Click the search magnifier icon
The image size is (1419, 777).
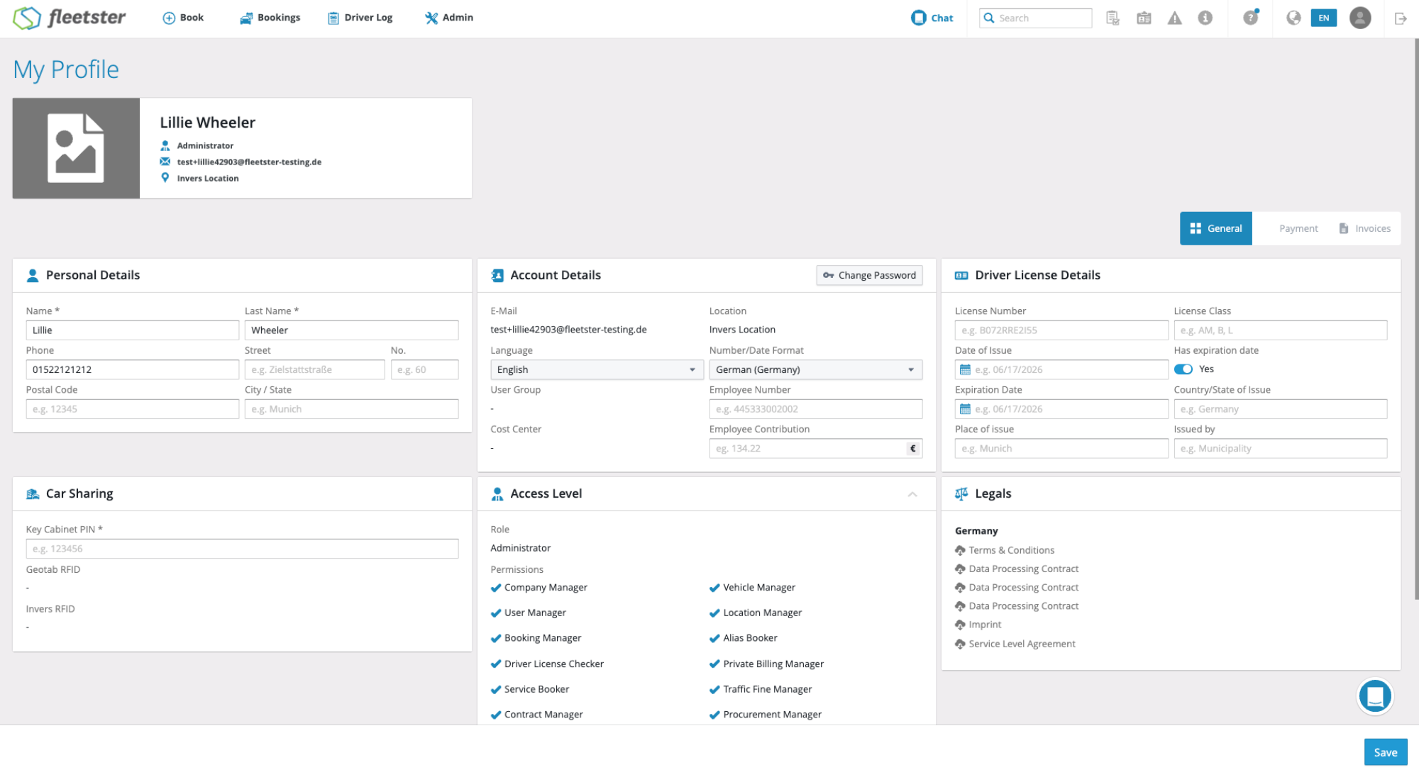tap(989, 18)
